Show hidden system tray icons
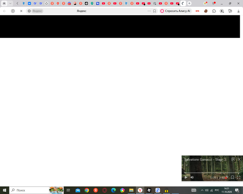 [202, 190]
